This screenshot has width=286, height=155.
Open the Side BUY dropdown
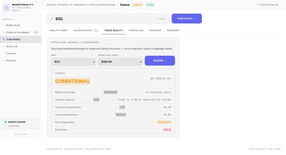click(x=73, y=62)
